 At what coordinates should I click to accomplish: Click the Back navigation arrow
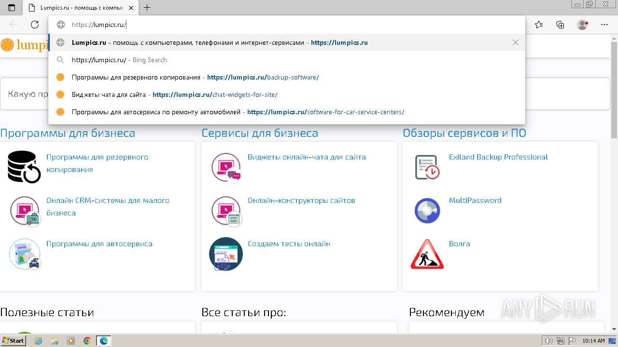point(14,25)
